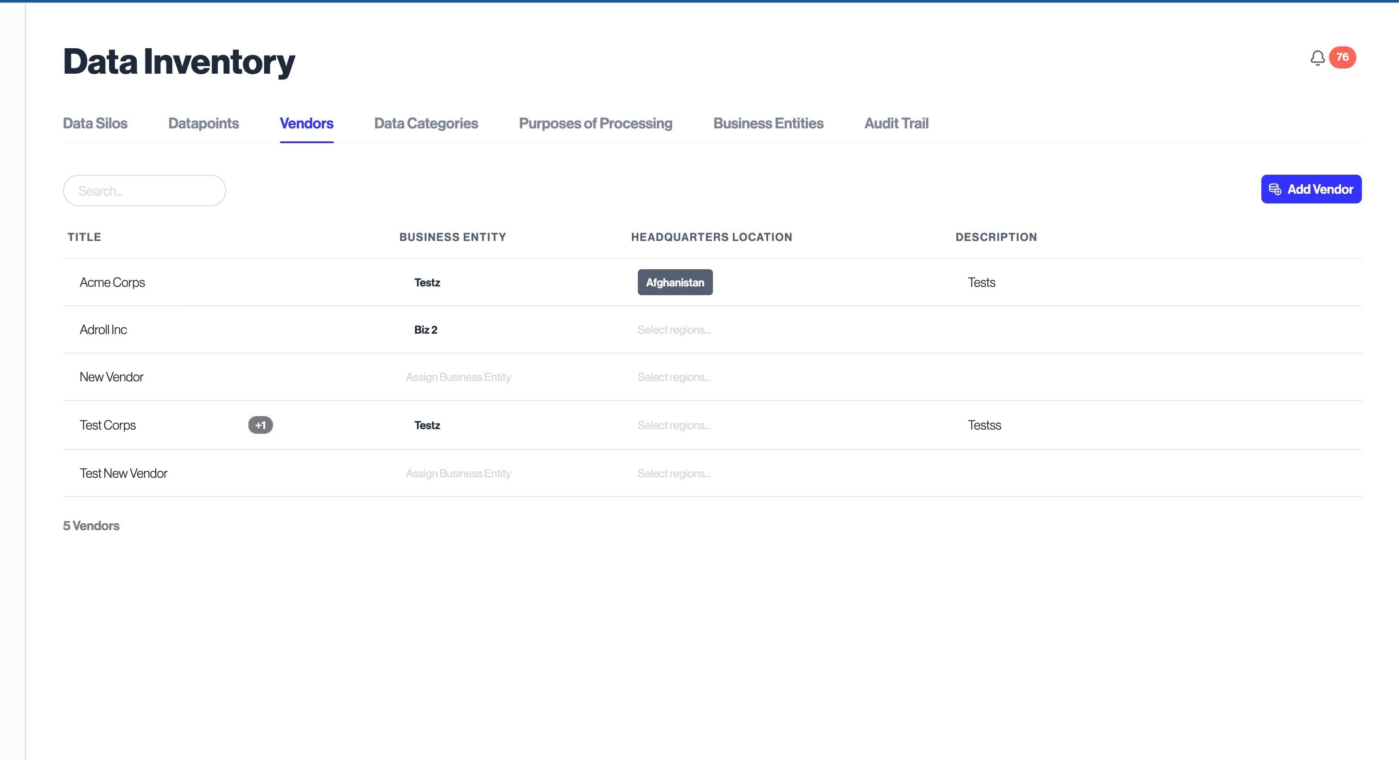Viewport: 1399px width, 760px height.
Task: Focus the vendor Search field
Action: pyautogui.click(x=145, y=190)
